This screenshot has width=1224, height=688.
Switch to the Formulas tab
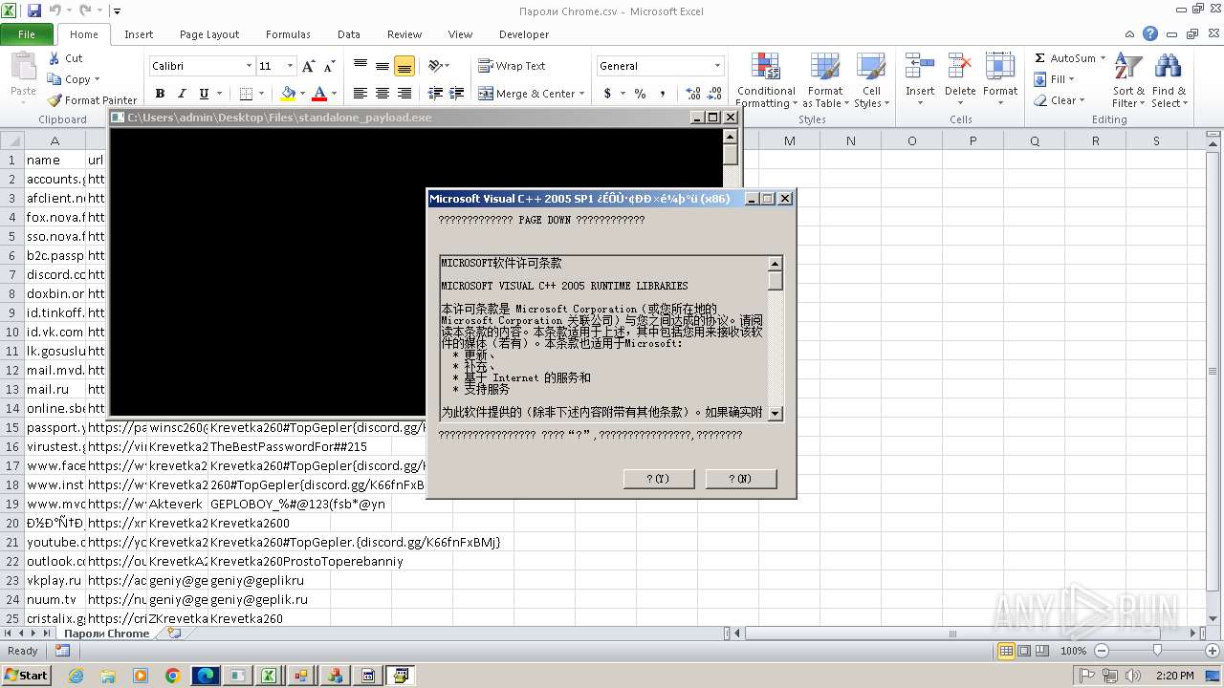click(288, 34)
